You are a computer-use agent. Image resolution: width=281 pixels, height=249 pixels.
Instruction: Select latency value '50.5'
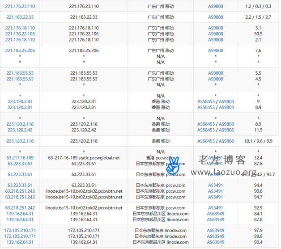click(x=258, y=34)
